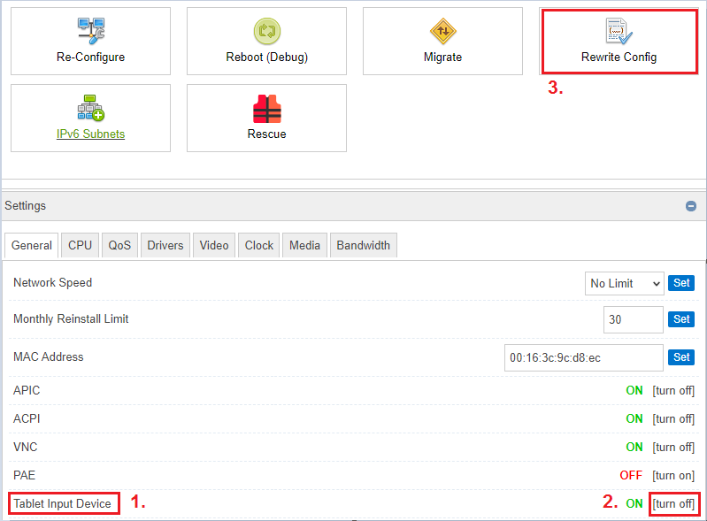The height and width of the screenshot is (521, 707).
Task: Open IPv6 Subnets via its icon
Action: pos(90,108)
